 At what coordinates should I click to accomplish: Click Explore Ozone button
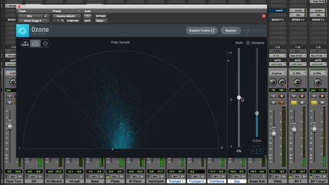(202, 31)
